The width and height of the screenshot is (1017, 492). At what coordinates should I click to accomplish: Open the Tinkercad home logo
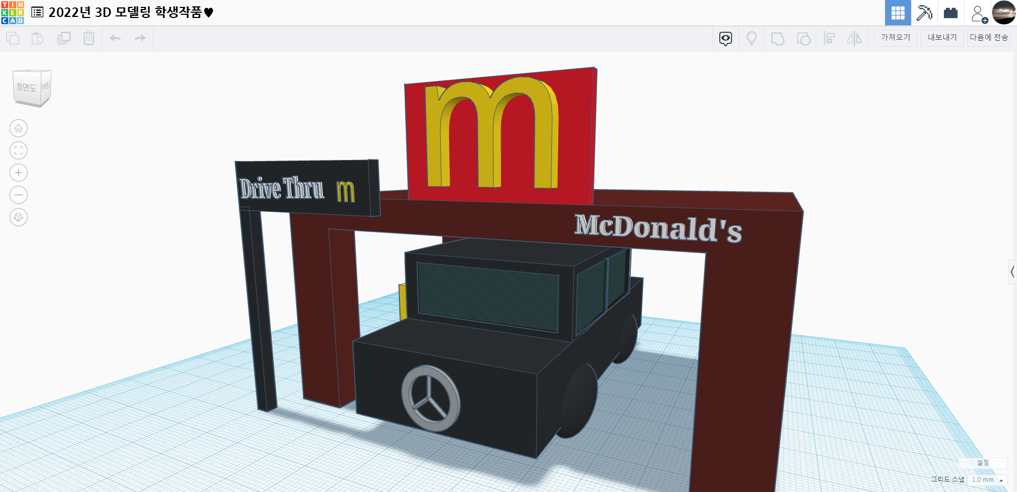tap(13, 13)
